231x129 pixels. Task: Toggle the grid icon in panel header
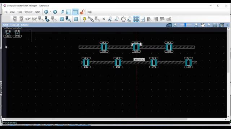[215, 25]
